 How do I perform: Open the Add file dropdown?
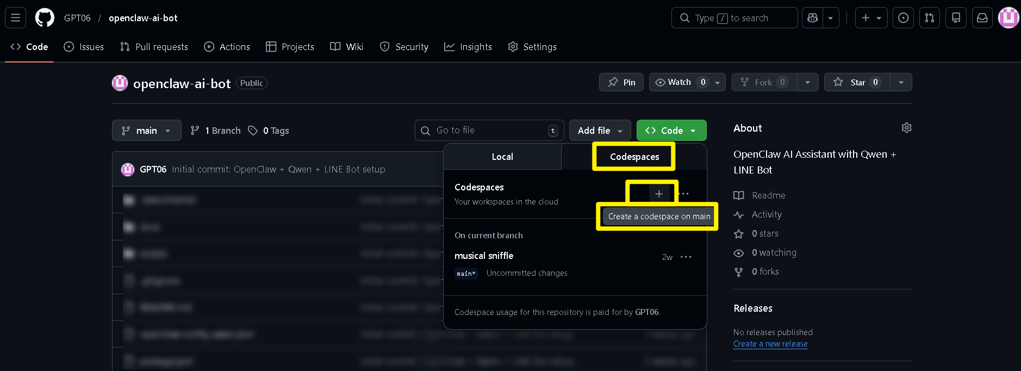tap(600, 131)
